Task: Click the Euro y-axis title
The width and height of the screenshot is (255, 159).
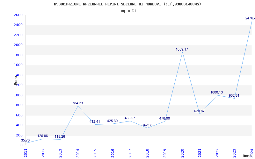Action: [x=15, y=79]
